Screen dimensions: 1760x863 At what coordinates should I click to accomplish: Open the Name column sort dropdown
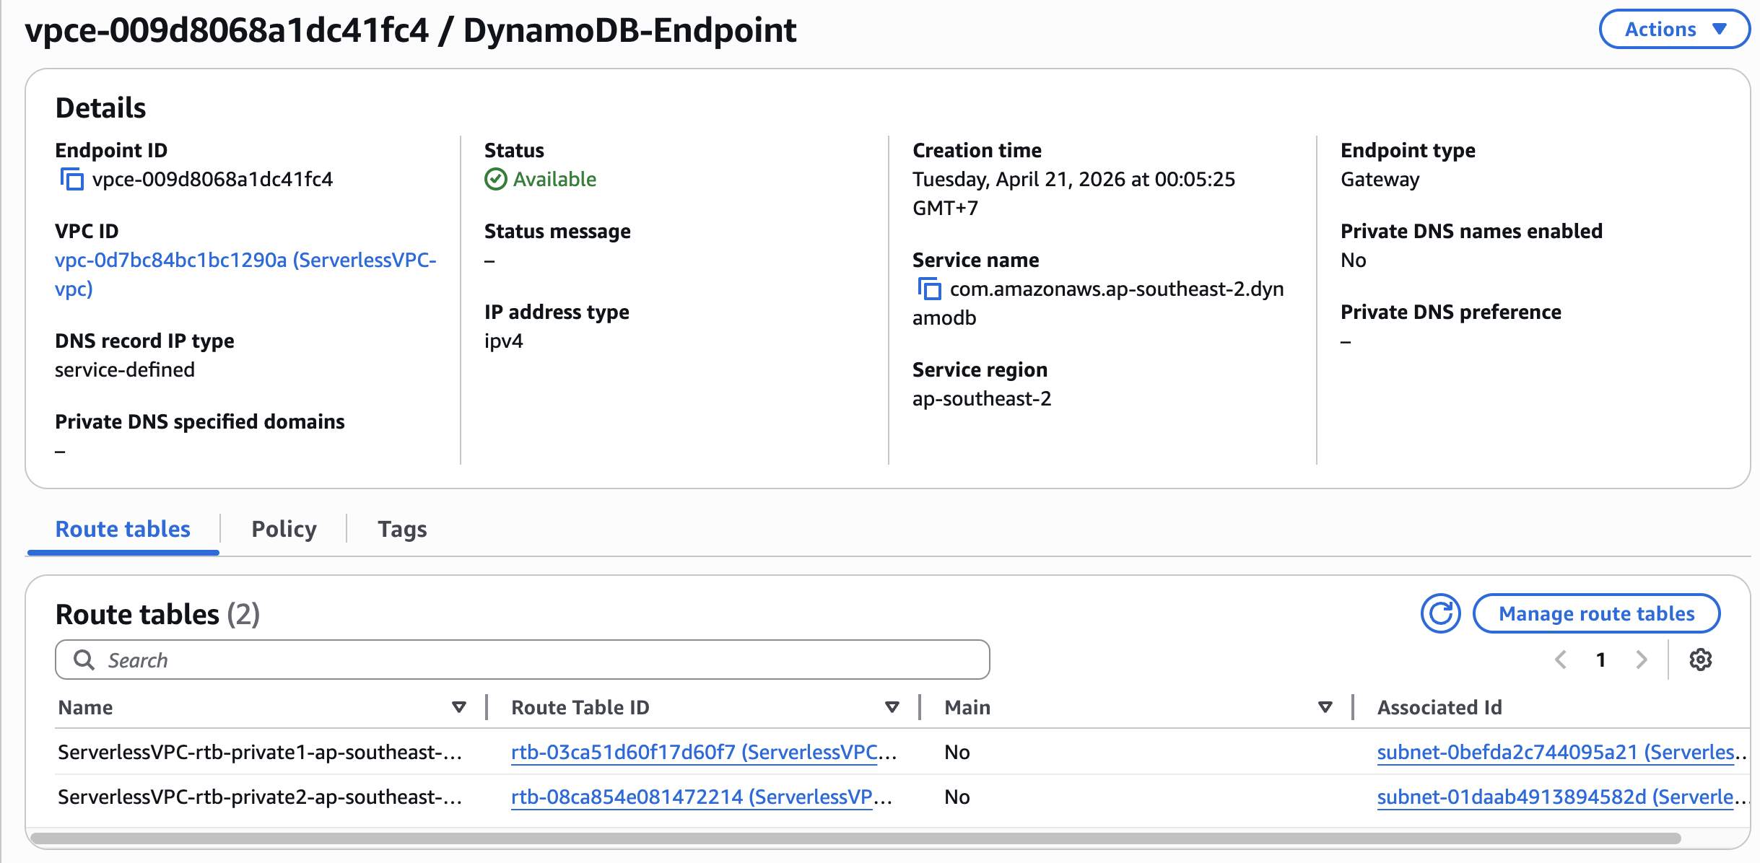pos(458,707)
